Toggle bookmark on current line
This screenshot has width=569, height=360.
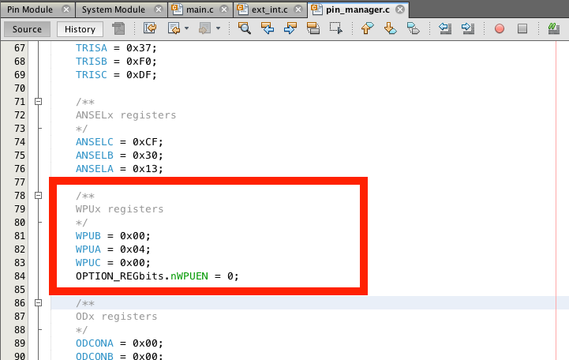(x=414, y=28)
